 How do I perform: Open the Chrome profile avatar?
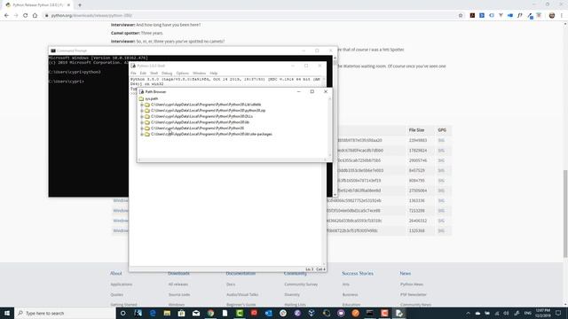552,16
